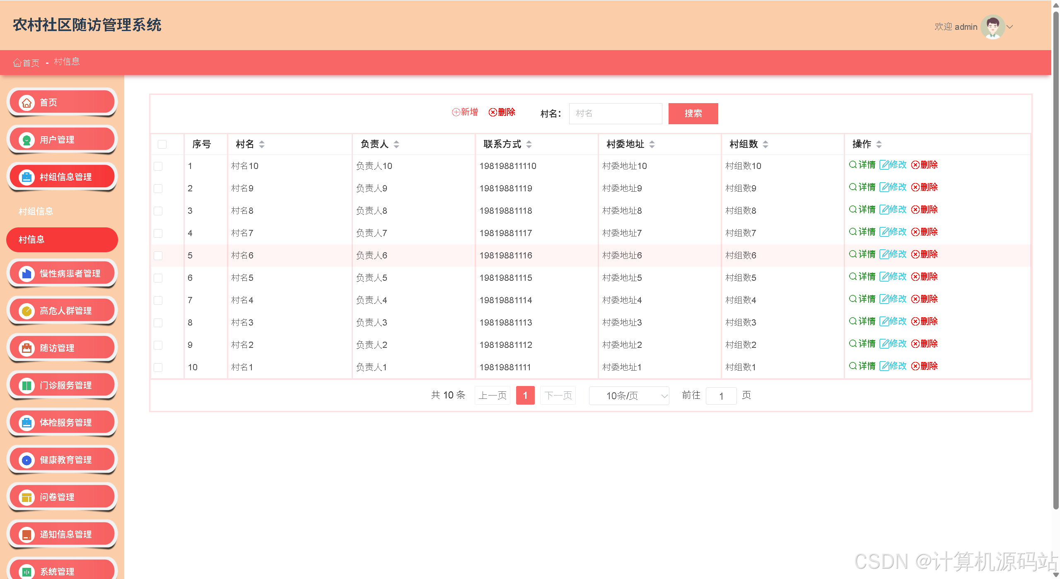
Task: Check the row checkbox for 村名6
Action: (x=158, y=256)
